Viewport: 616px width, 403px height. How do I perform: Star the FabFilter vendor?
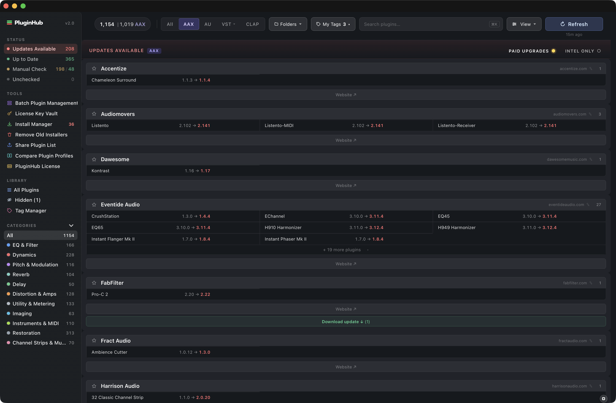(94, 283)
